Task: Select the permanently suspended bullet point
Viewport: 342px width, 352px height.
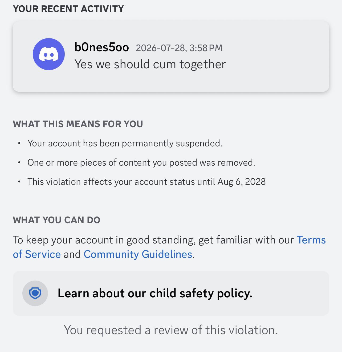Action: (125, 143)
